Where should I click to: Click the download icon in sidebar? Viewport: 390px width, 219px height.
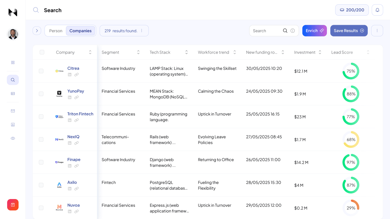pos(13,125)
